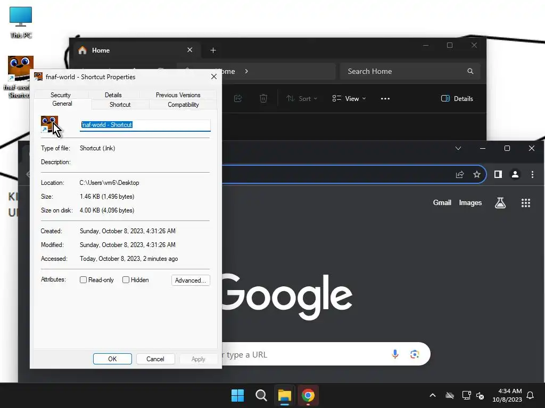Enable the Hidden attribute checkbox
The height and width of the screenshot is (408, 545).
coord(126,279)
